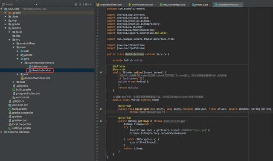The height and width of the screenshot is (161, 273).
Task: Select the remote.iml file
Action: [21, 97]
